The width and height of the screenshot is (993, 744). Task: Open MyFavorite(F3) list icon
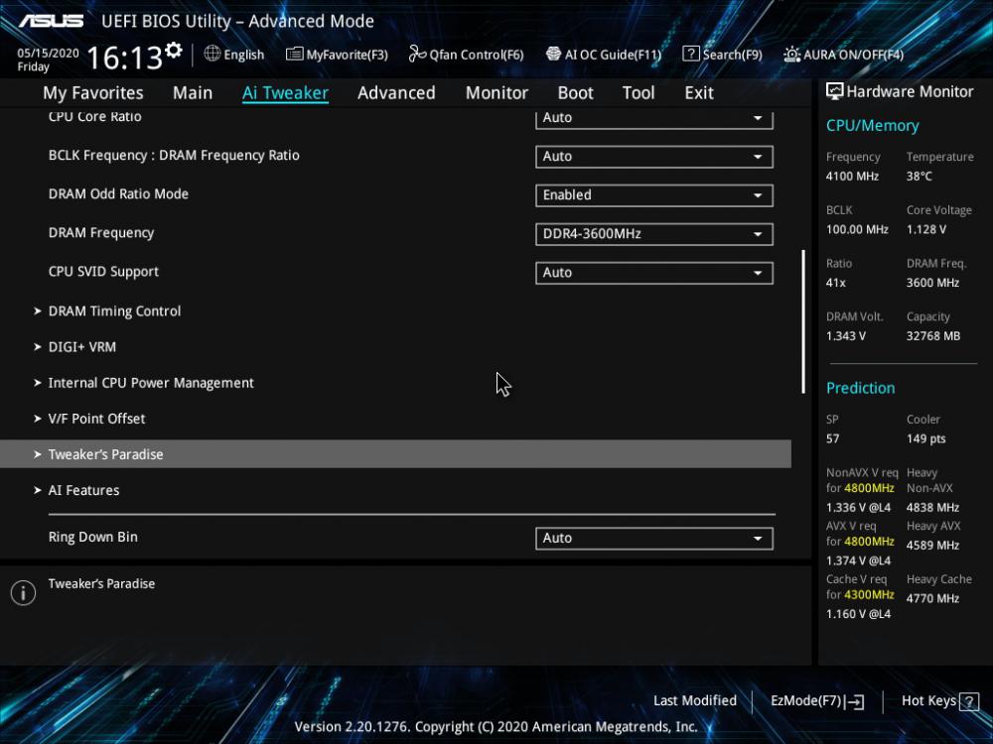[x=294, y=55]
